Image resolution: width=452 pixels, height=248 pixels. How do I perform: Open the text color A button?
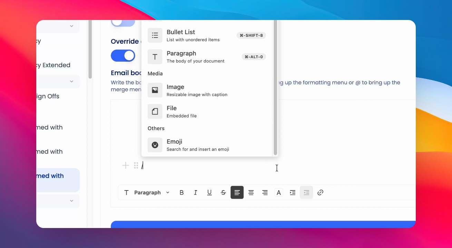click(279, 193)
